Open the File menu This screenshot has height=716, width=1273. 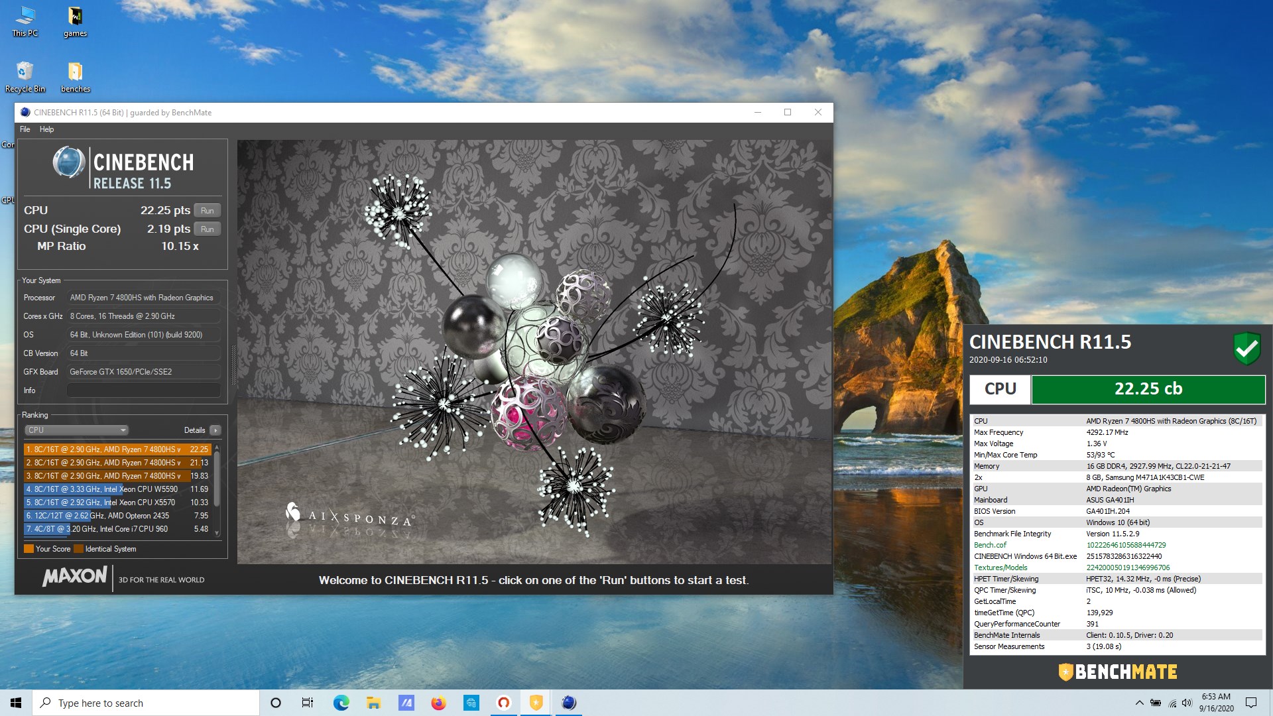coord(25,129)
